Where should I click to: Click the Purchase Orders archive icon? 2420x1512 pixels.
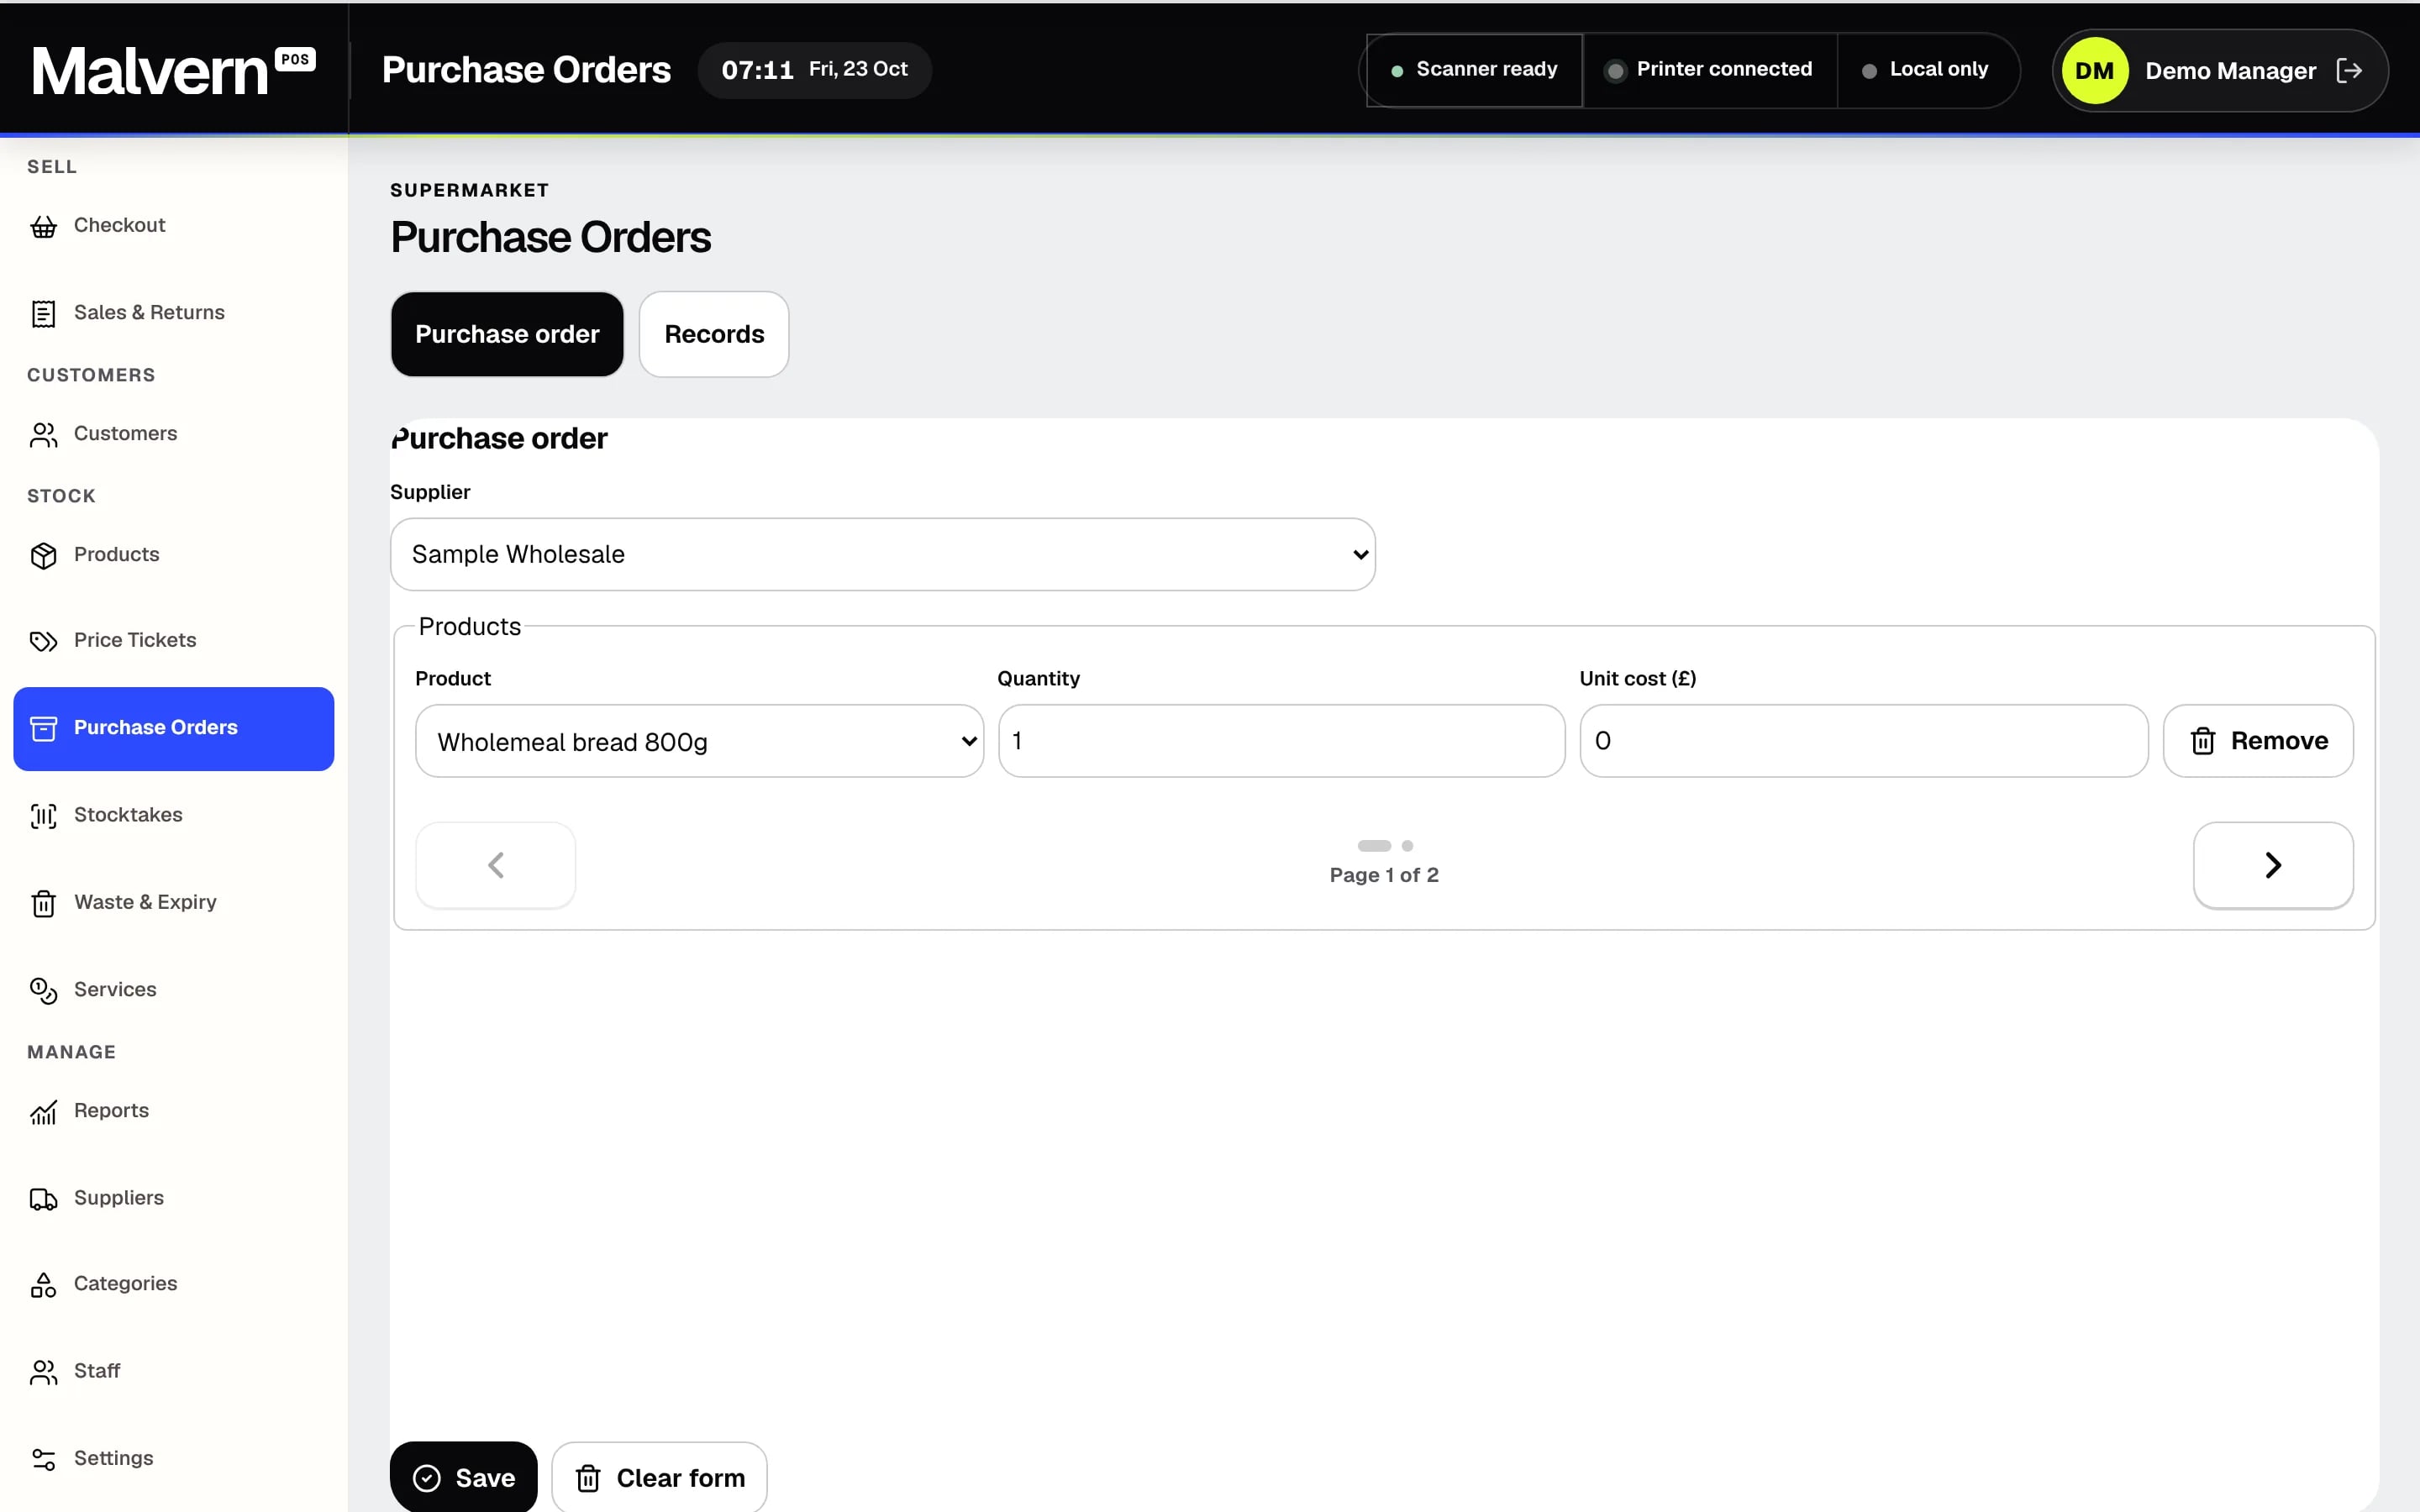tap(43, 729)
